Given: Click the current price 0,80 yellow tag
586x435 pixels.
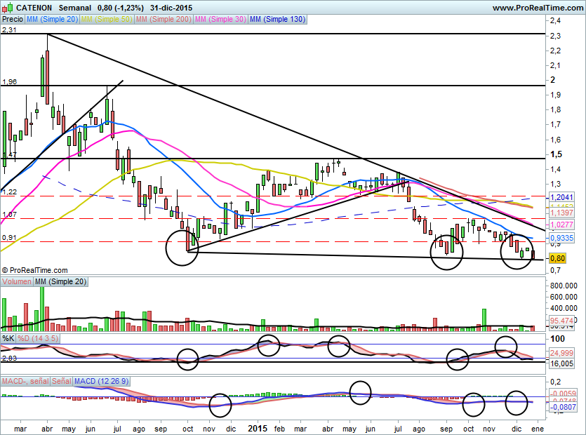Looking at the screenshot, I should (x=558, y=258).
